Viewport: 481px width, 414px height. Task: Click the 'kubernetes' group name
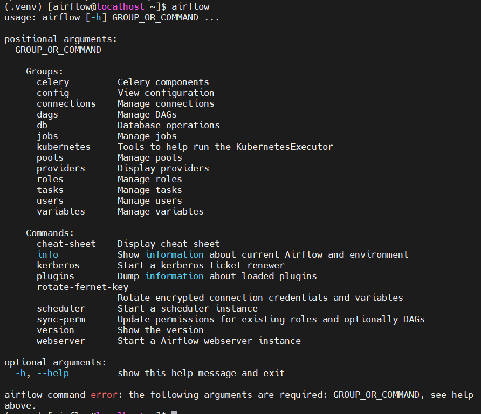click(64, 147)
